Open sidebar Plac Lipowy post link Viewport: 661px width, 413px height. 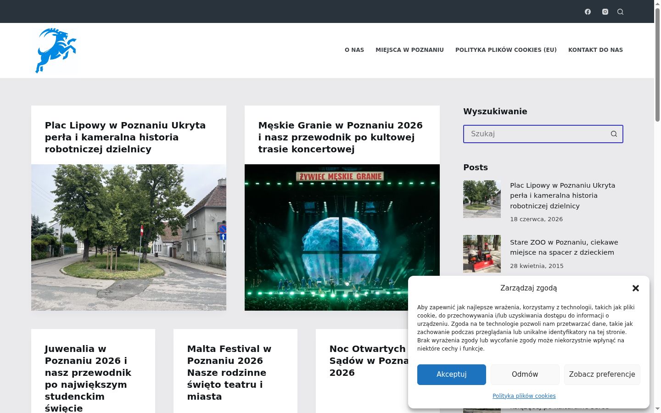[562, 195]
